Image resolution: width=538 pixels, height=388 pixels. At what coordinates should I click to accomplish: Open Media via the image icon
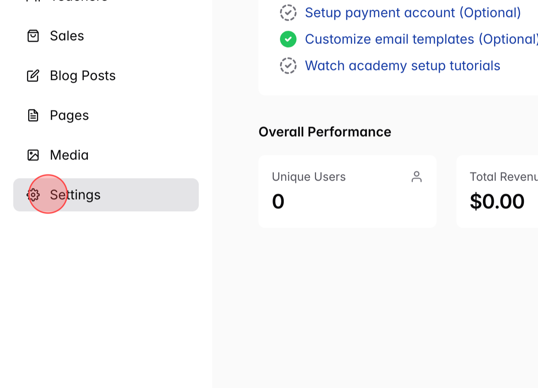34,155
